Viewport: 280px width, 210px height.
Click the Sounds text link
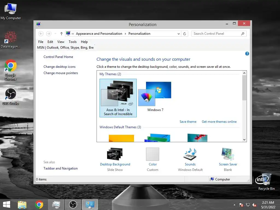tap(190, 164)
